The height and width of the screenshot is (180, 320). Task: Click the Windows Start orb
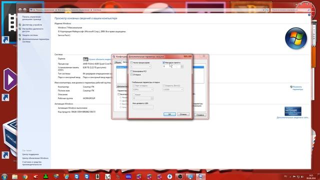coord(4,176)
